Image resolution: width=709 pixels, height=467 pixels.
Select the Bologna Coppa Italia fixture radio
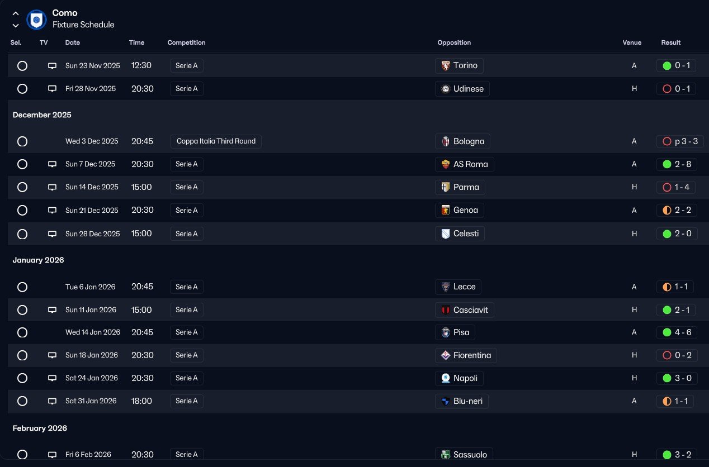point(22,141)
